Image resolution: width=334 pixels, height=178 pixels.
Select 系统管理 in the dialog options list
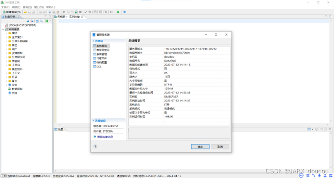pyautogui.click(x=101, y=54)
